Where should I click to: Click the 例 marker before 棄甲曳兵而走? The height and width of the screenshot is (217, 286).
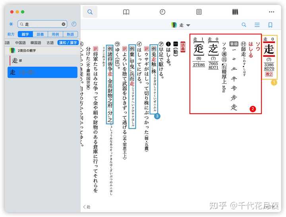click(x=132, y=49)
